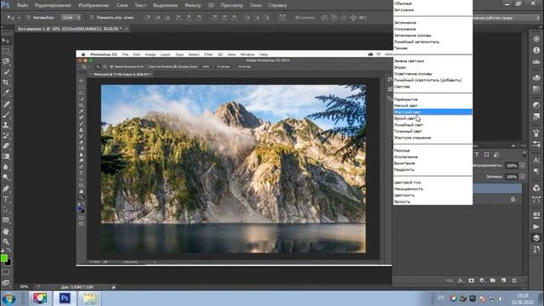
Task: Open the Фильтр menu
Action: pos(193,5)
